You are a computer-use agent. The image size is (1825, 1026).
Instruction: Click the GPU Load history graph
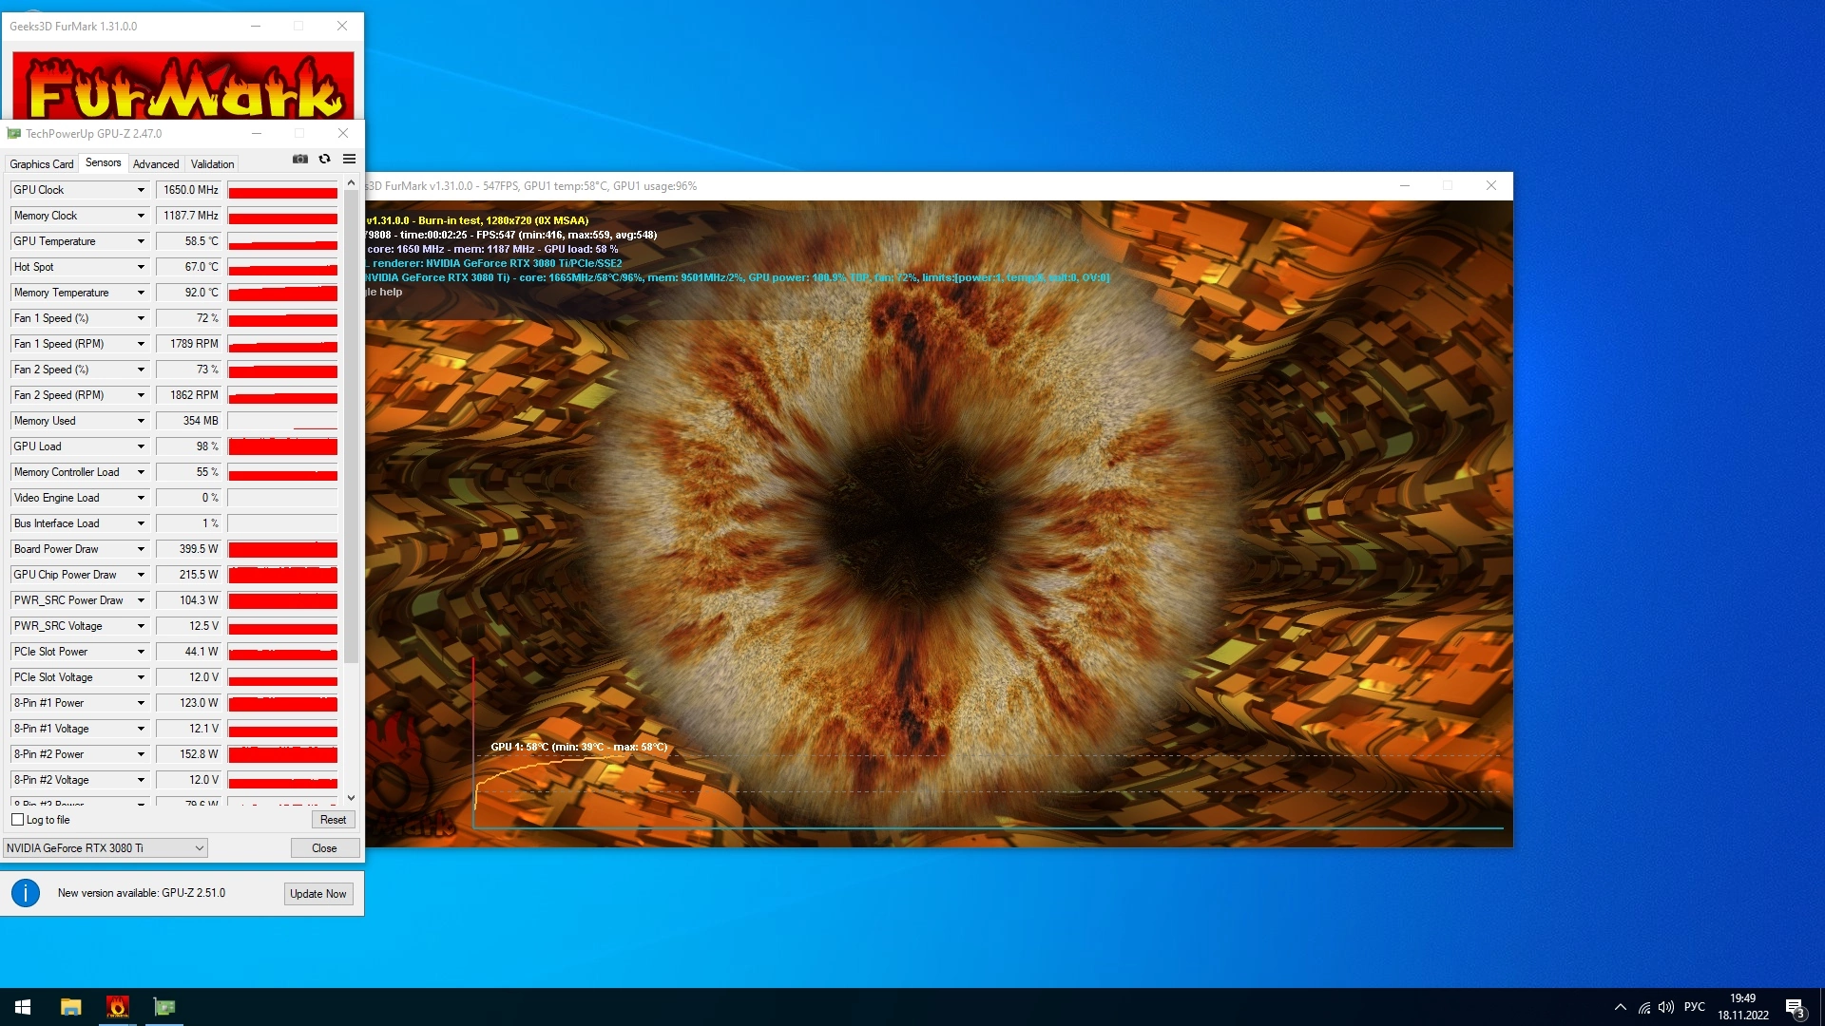pos(282,446)
